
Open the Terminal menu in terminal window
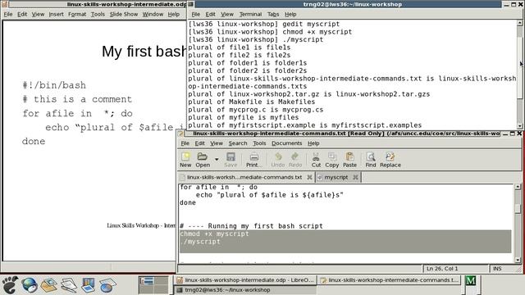(250, 15)
